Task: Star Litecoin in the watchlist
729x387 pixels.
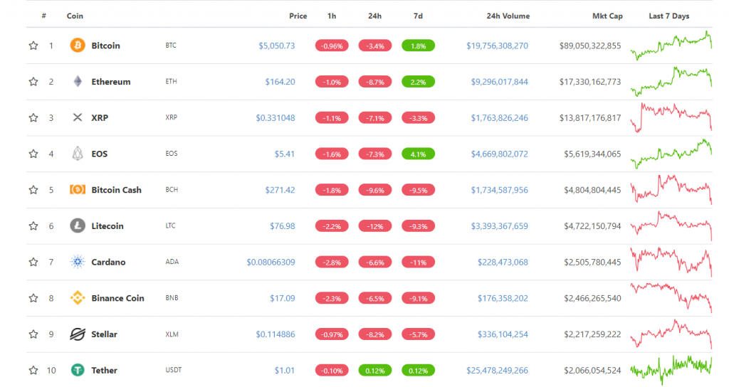Action: click(x=33, y=226)
